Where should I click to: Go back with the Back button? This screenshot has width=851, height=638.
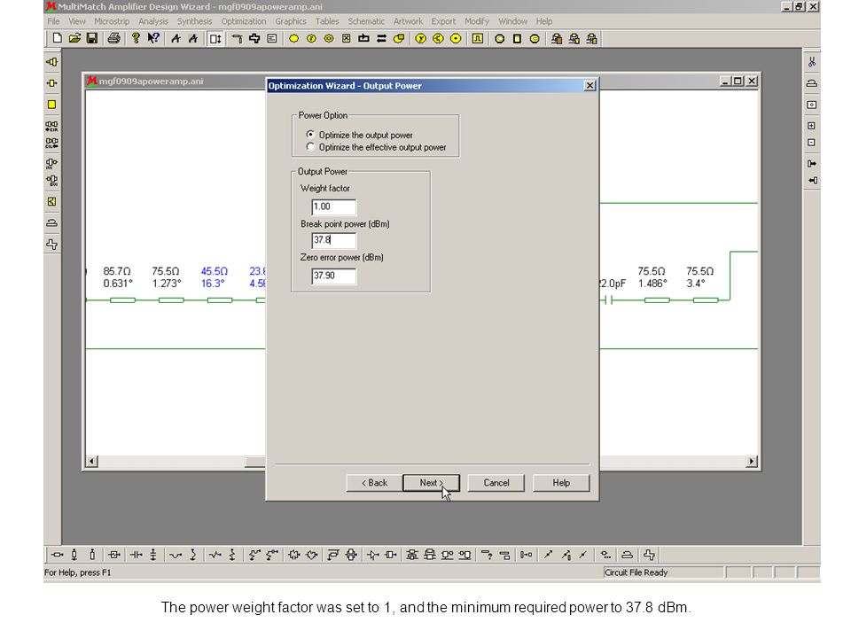pos(374,483)
